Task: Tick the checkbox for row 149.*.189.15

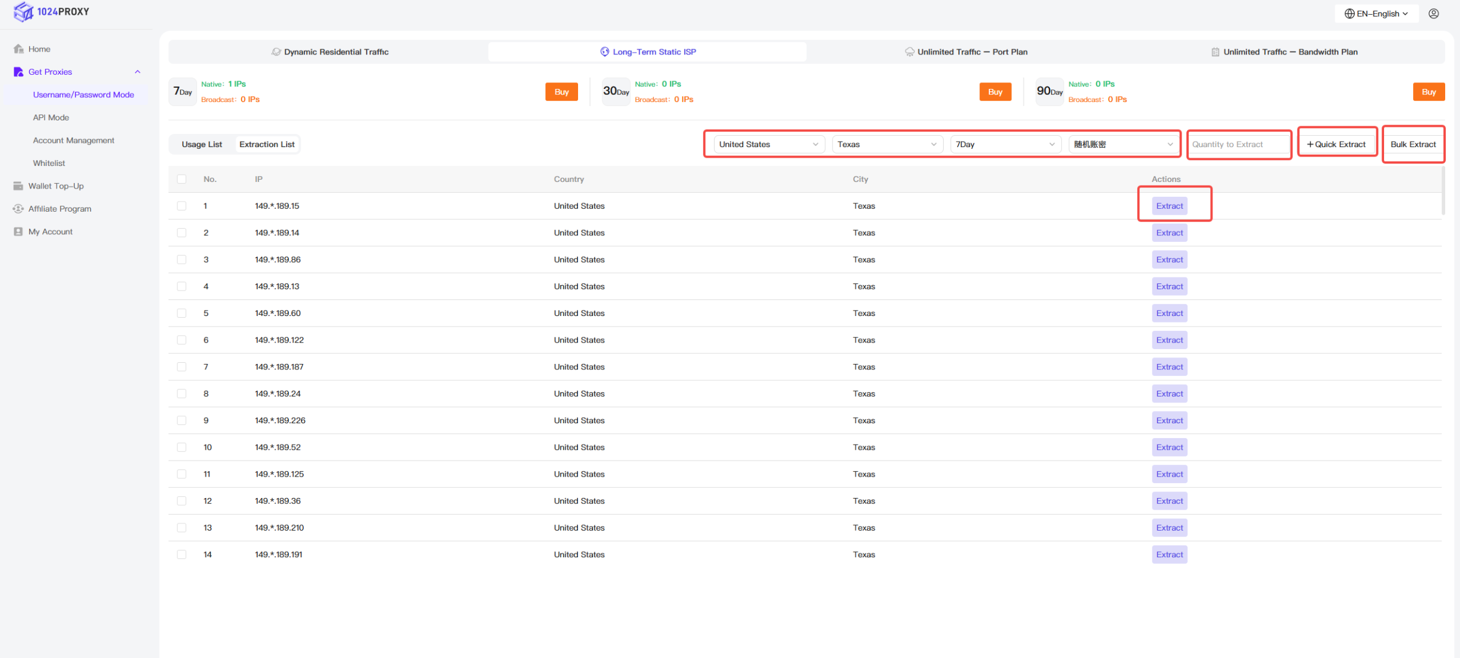Action: 182,206
